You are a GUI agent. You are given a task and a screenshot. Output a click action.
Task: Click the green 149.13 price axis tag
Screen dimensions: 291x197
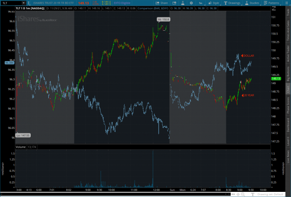coord(276,79)
